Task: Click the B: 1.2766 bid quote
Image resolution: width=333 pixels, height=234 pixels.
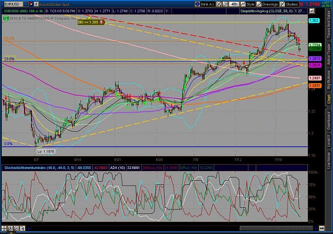Action: click(x=310, y=4)
